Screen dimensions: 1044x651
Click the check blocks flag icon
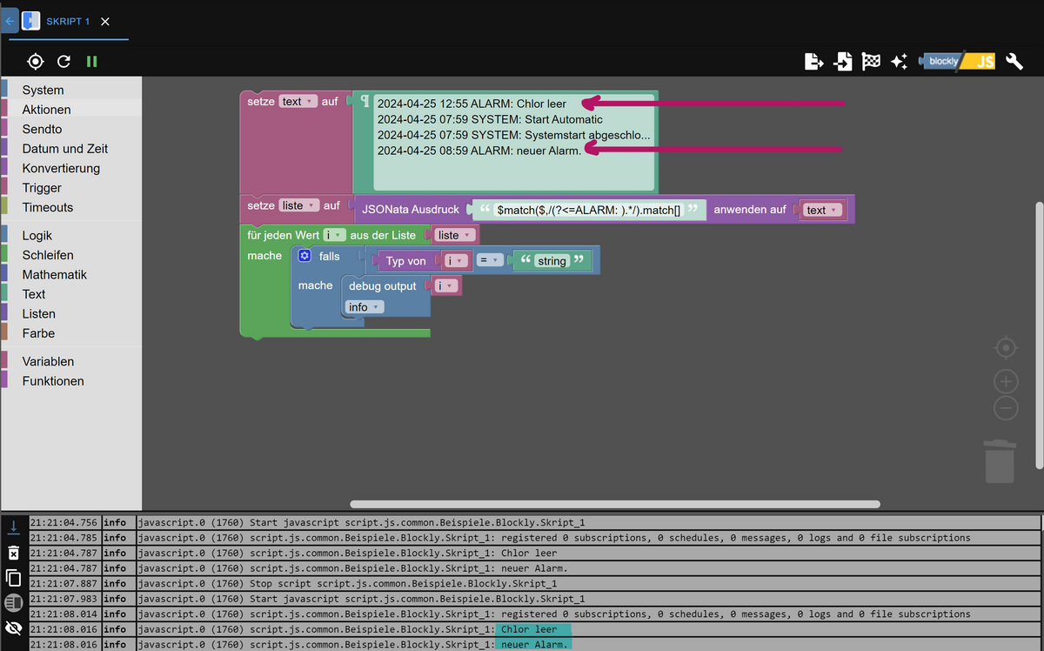(x=871, y=61)
